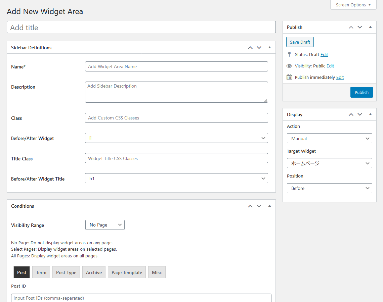Viewport: 383px width, 302px height.
Task: Open Before/After Widget Title dropdown
Action: 176,178
